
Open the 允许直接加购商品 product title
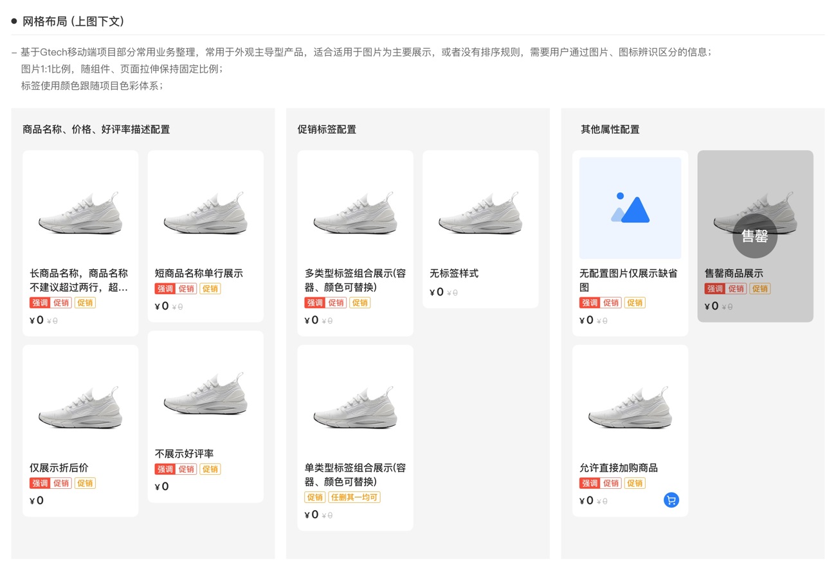(619, 468)
